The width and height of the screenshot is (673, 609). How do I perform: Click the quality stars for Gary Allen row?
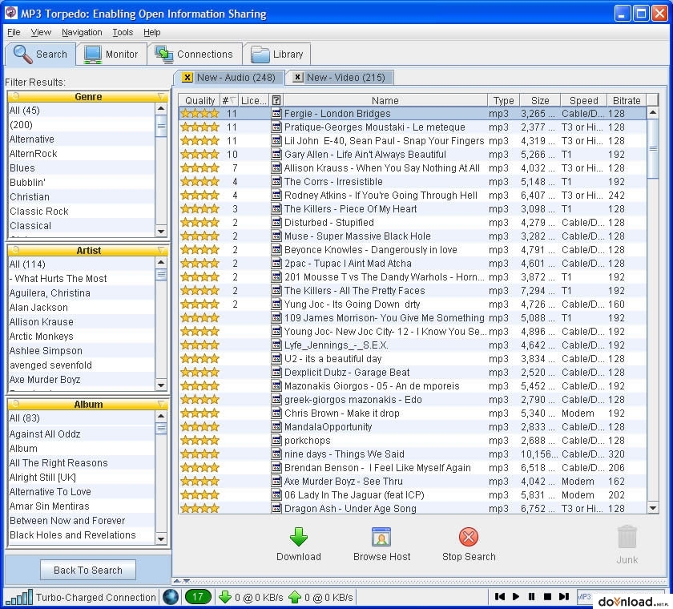[x=200, y=155]
